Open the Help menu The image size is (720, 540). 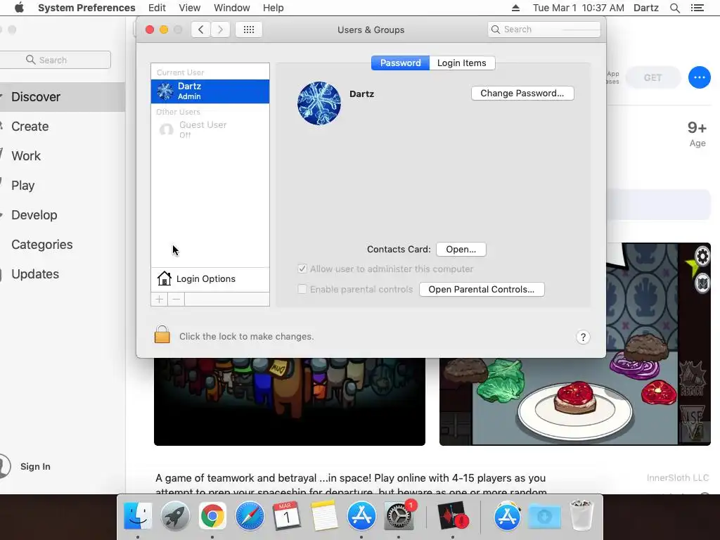(274, 8)
